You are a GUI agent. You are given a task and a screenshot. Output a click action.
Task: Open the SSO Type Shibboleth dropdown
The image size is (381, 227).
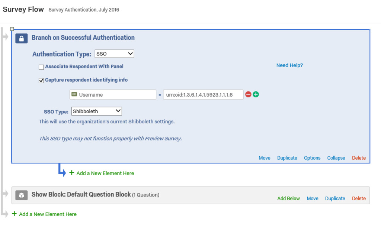96,111
